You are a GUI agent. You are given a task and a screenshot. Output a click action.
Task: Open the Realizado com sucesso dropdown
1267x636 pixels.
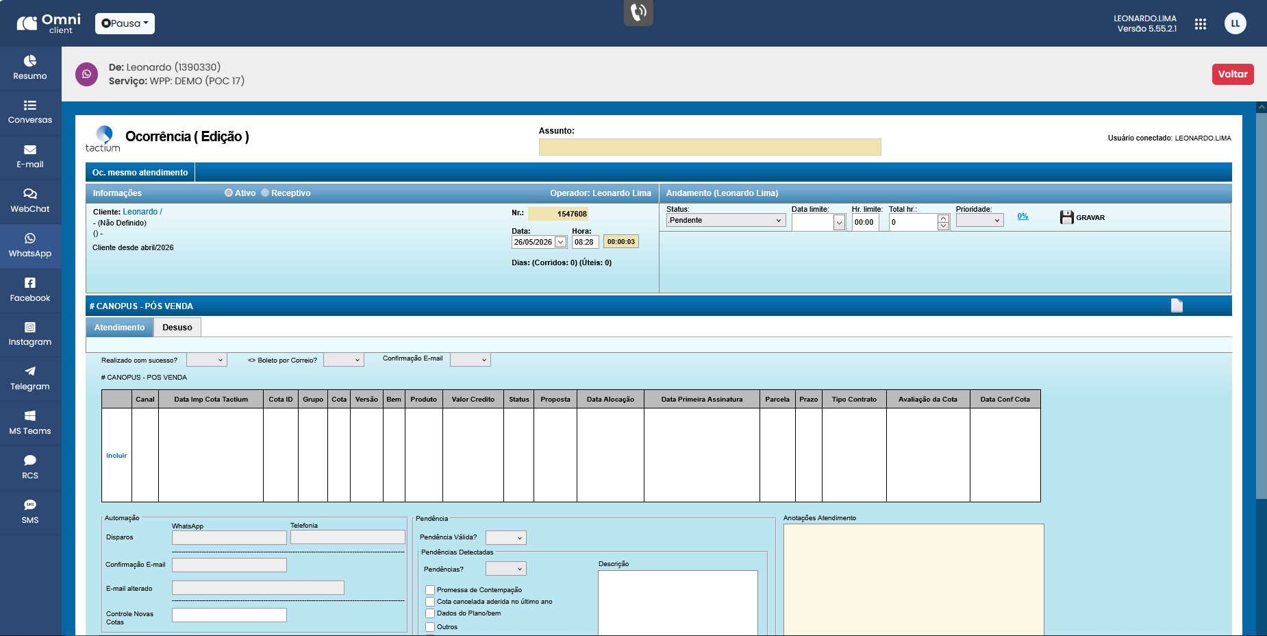tap(206, 360)
